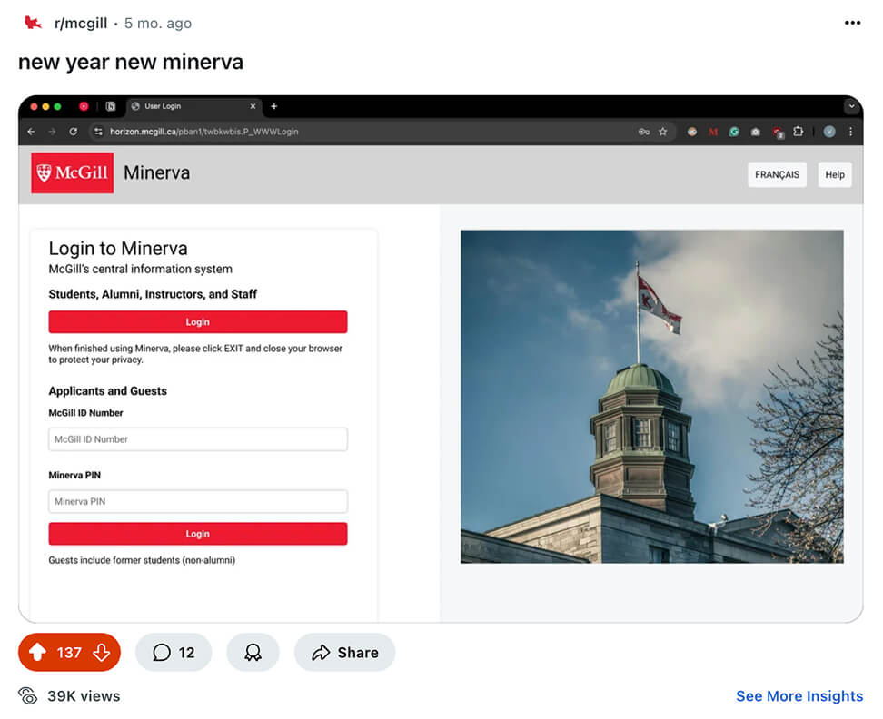Select the User Login browser tab
Viewport: 883px width, 719px height.
tap(193, 106)
